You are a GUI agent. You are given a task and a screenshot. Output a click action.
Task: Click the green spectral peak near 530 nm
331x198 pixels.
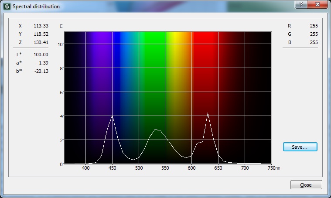coord(155,130)
